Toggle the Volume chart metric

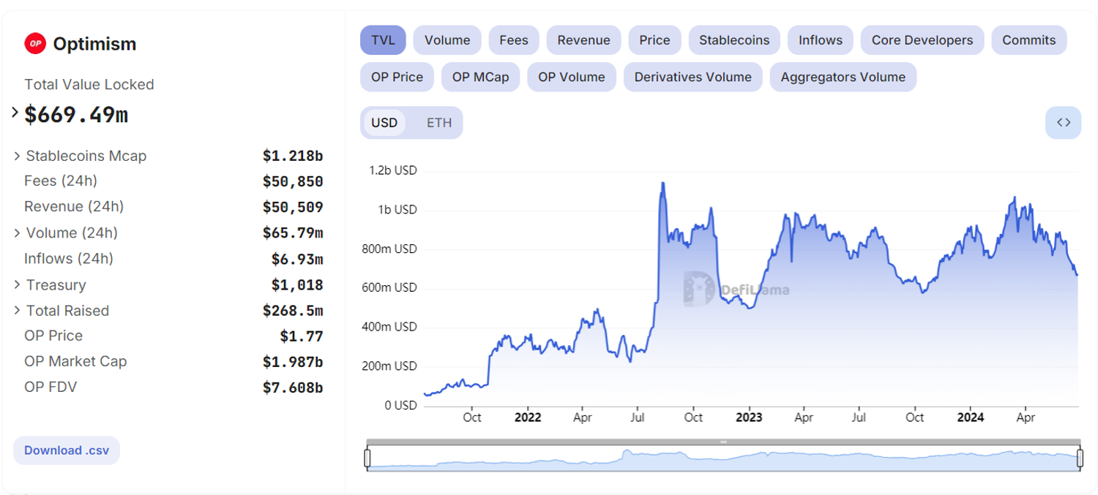(447, 40)
